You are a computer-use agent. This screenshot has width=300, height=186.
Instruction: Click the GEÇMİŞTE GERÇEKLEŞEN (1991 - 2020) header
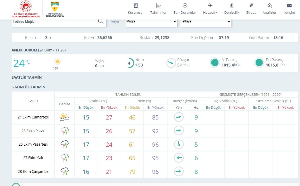(250, 94)
